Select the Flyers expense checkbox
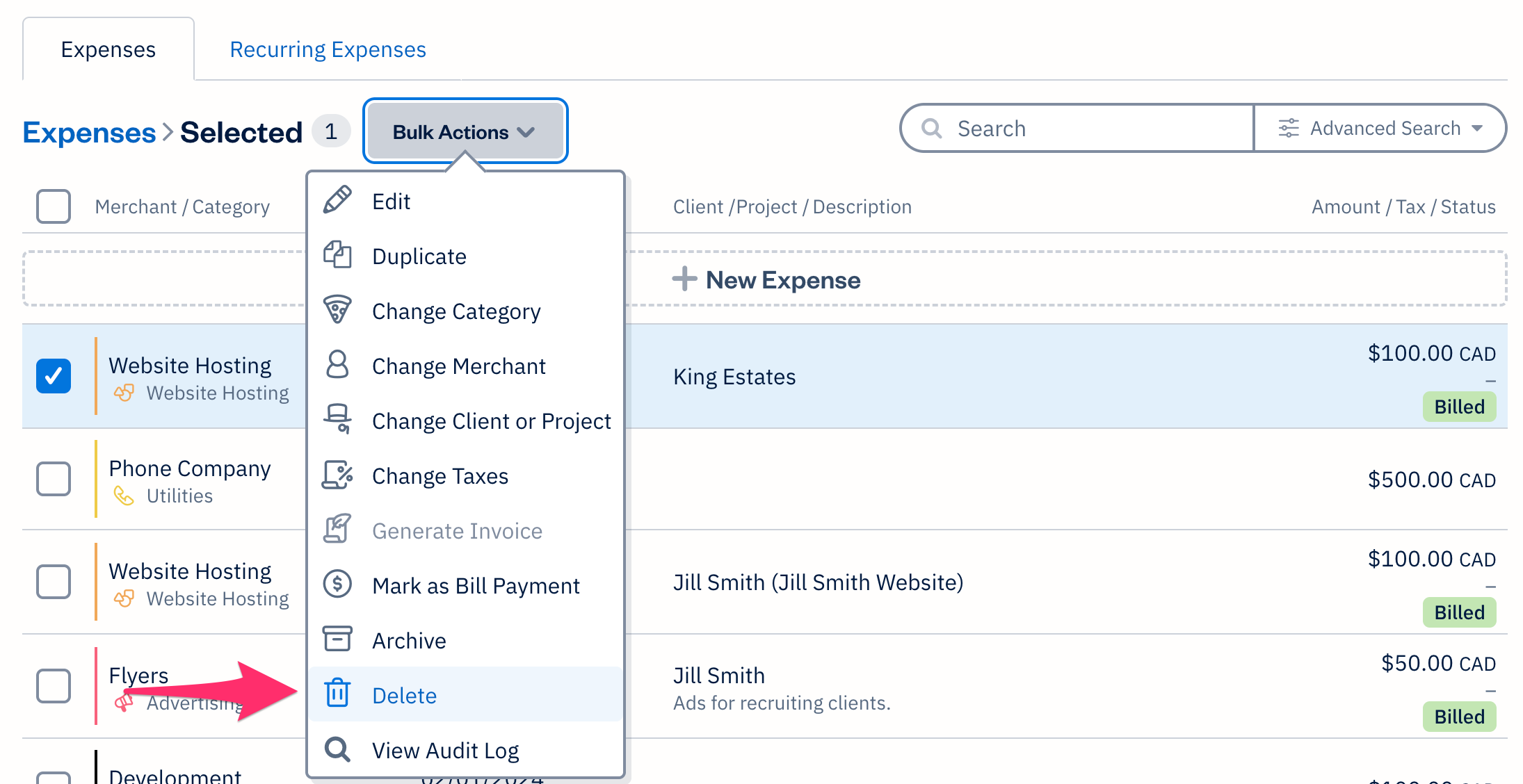Viewport: 1523px width, 784px height. pyautogui.click(x=54, y=686)
